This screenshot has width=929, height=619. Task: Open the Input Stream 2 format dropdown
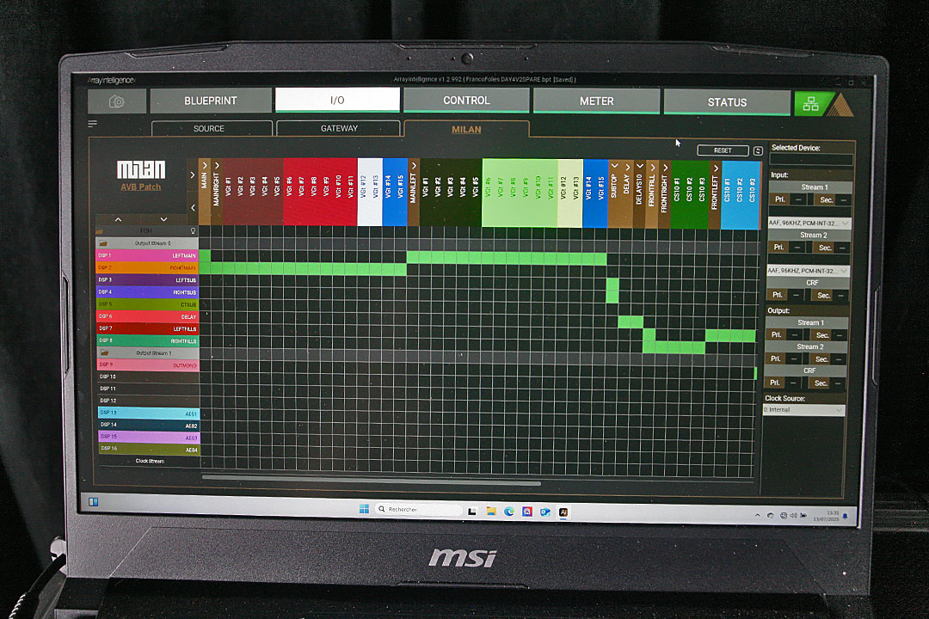click(809, 271)
